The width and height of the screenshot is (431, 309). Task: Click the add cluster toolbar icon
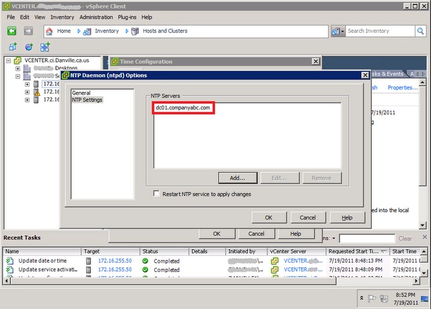pyautogui.click(x=45, y=47)
